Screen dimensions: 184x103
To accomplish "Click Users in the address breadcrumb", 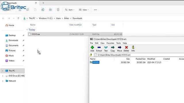I will [58, 18].
